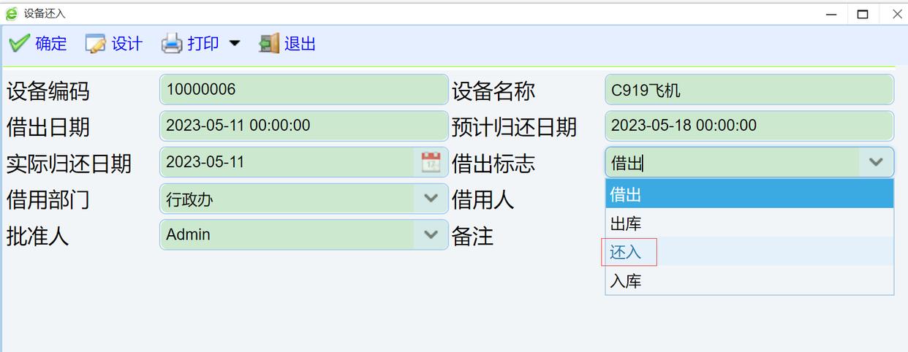Maximize the 设备还入 window
Screen dimensions: 908x352
click(863, 14)
